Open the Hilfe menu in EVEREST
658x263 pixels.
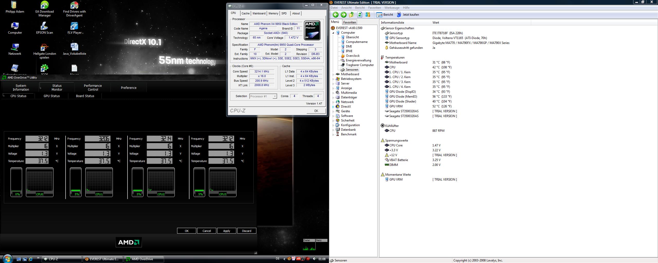pos(406,8)
